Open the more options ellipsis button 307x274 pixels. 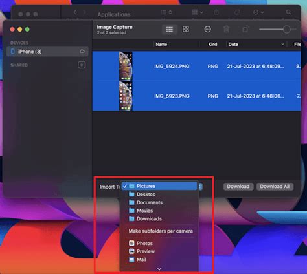[x=207, y=29]
